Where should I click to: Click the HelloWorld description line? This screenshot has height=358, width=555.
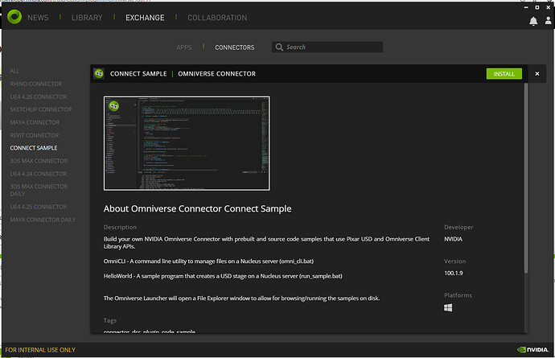(223, 276)
